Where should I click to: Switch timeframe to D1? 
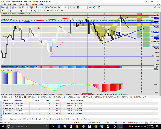(62, 11)
